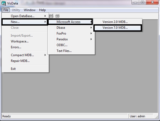This screenshot has height=121, width=160.
Task: Select Paradox submenu item
Action: pyautogui.click(x=71, y=39)
